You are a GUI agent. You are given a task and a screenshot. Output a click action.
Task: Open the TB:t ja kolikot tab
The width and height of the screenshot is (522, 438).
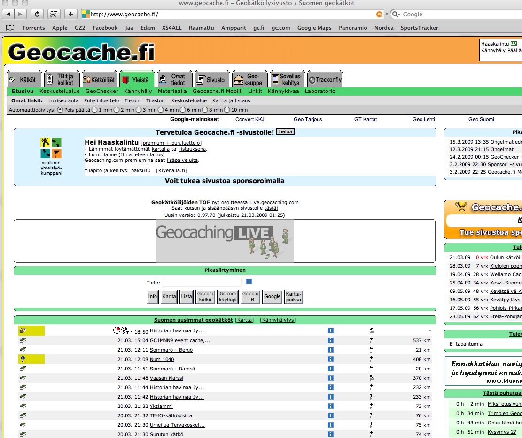[62, 79]
